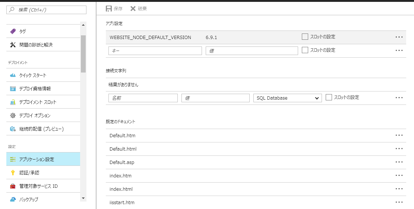Click the 破棄 label in the toolbar
Image resolution: width=414 pixels, height=209 pixels.
click(142, 9)
